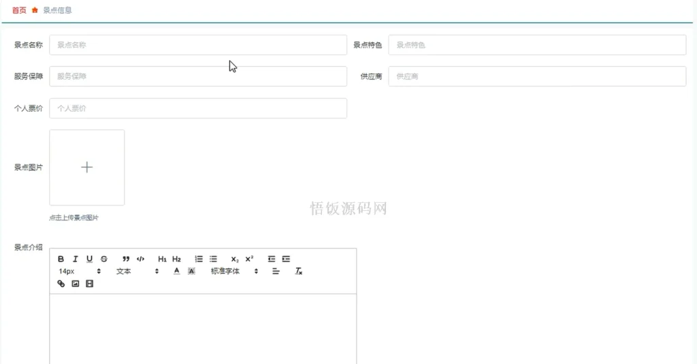Go to 首页 via breadcrumb

pyautogui.click(x=19, y=10)
